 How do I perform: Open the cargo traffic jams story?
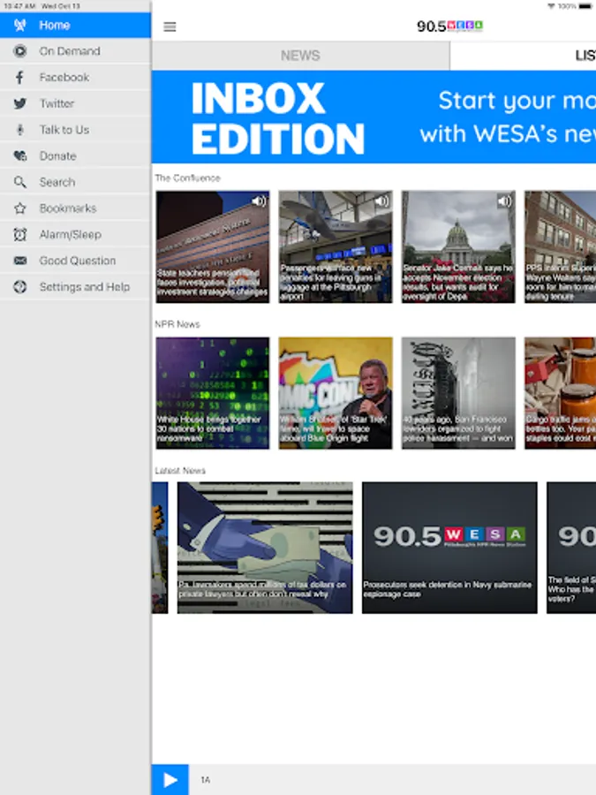tap(561, 393)
